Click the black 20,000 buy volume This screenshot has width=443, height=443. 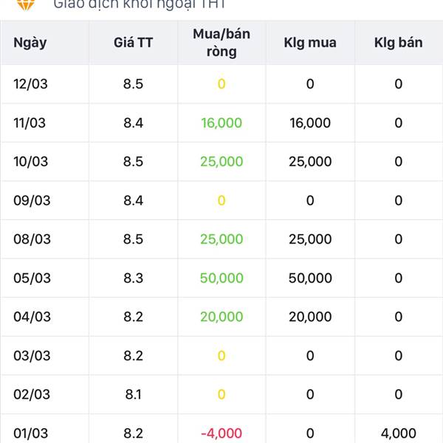310,317
